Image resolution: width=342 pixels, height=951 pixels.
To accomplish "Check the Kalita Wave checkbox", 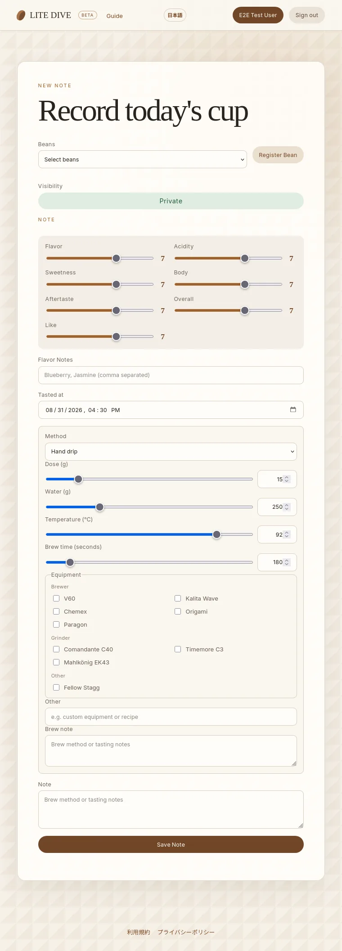I will click(178, 598).
